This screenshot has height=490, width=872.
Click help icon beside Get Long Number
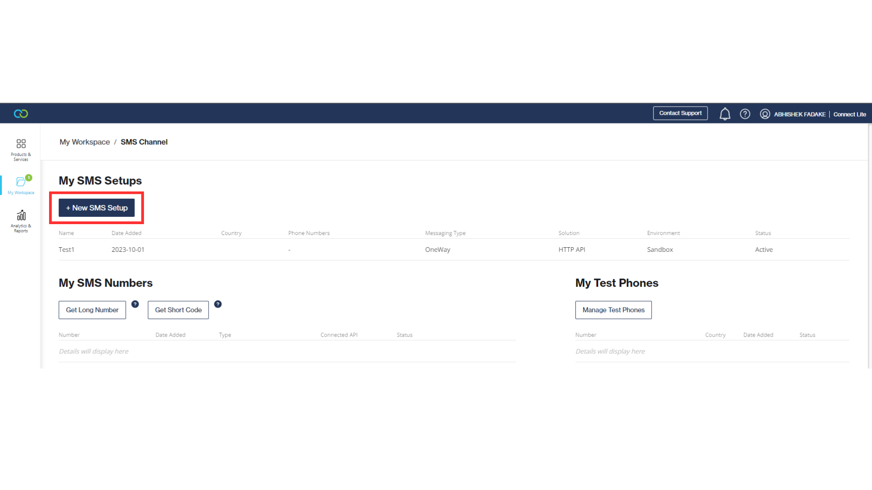135,304
